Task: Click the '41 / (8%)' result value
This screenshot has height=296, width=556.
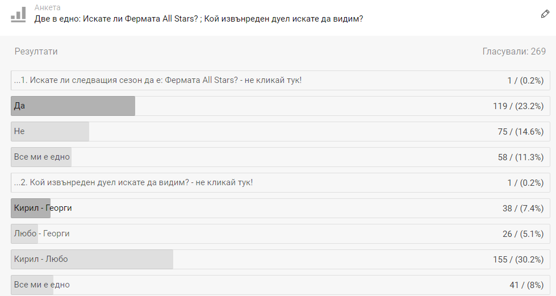Action: pyautogui.click(x=526, y=285)
